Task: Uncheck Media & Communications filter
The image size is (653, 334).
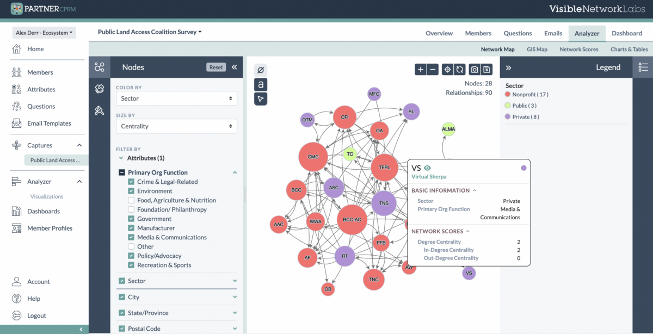Action: coord(131,237)
